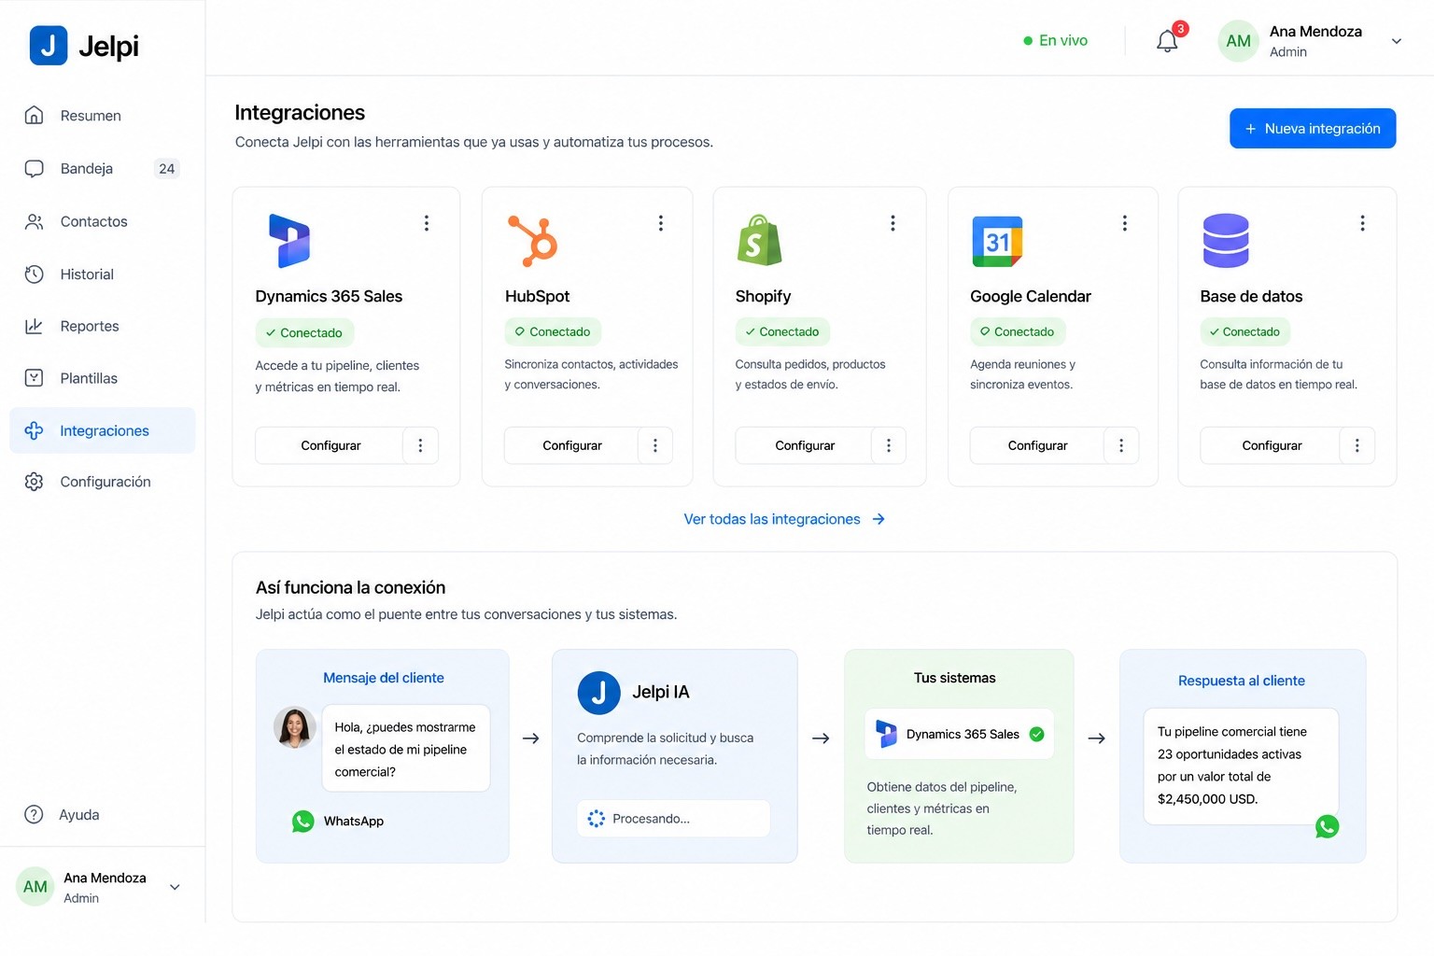Navigate to Contactos
1434x956 pixels.
[x=103, y=221]
